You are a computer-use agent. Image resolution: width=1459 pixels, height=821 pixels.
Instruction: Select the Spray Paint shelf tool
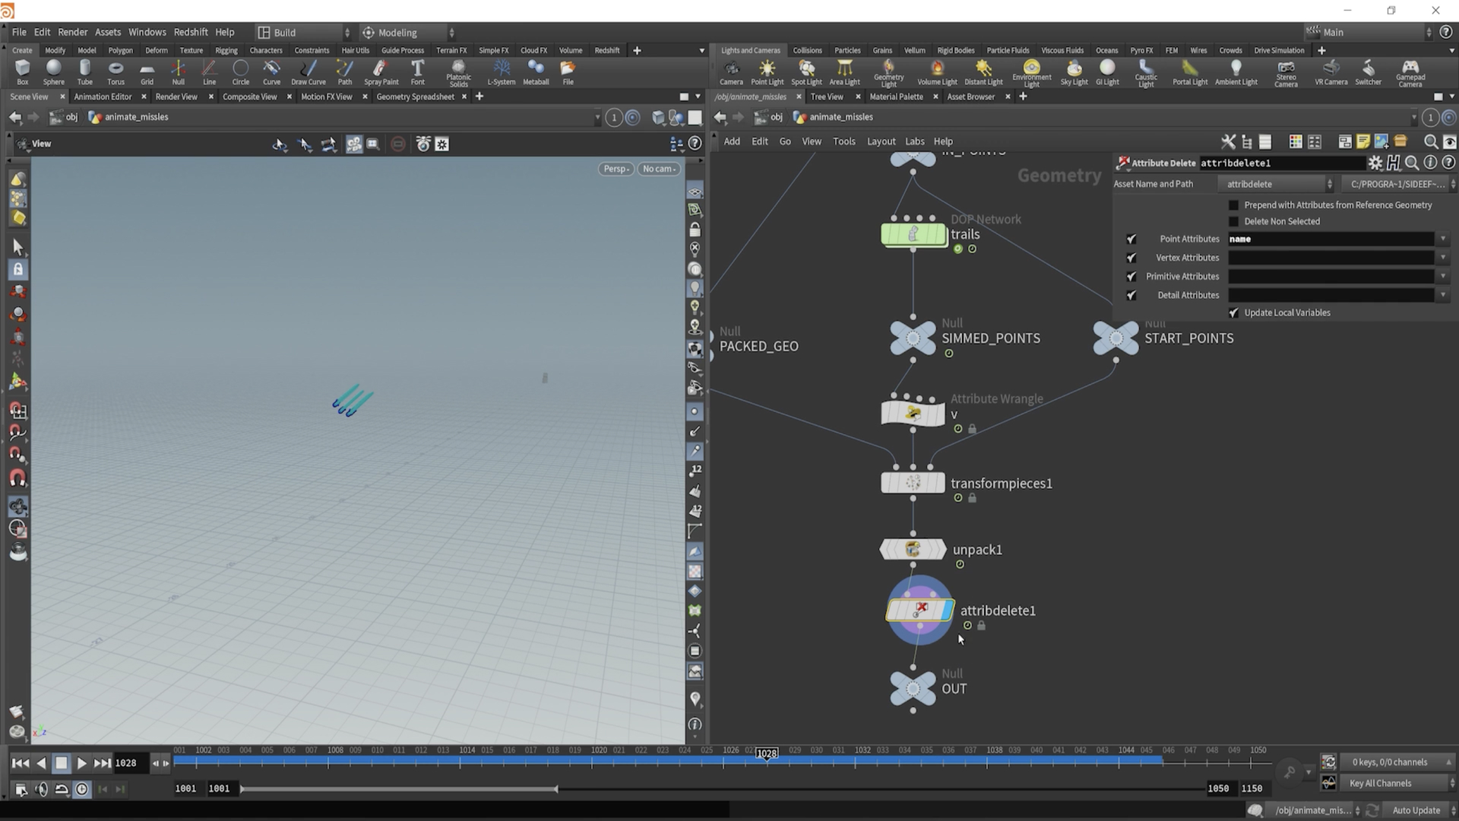[381, 72]
